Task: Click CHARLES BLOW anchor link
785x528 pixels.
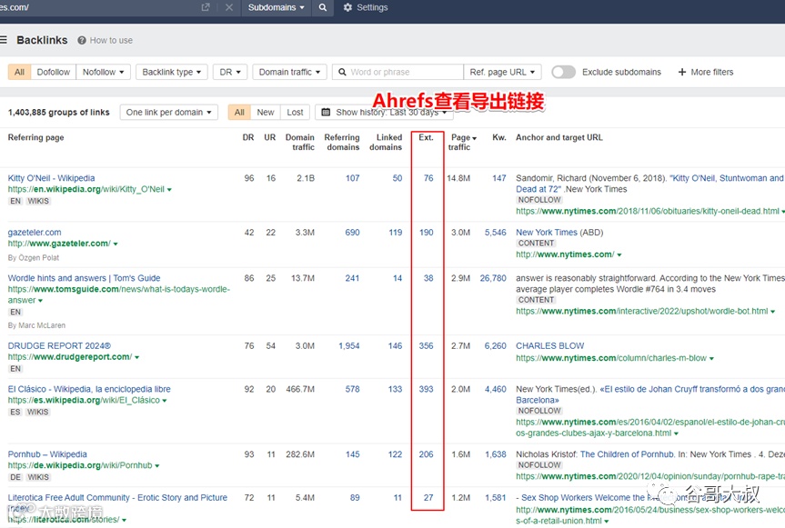Action: click(x=549, y=346)
